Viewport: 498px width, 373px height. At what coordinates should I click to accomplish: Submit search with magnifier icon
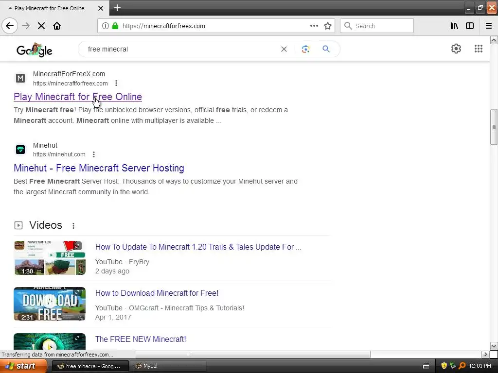pos(326,49)
